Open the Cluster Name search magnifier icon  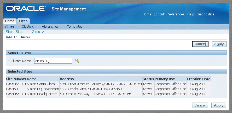77,61
